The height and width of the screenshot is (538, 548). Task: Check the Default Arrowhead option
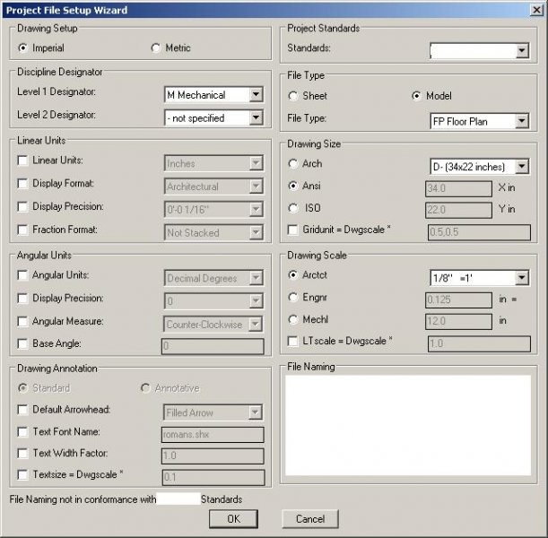(22, 410)
